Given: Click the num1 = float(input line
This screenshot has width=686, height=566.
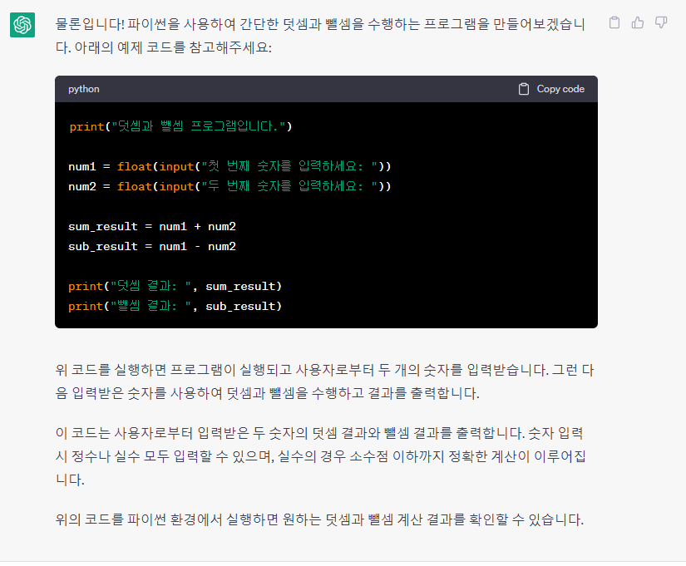Looking at the screenshot, I should [x=229, y=166].
